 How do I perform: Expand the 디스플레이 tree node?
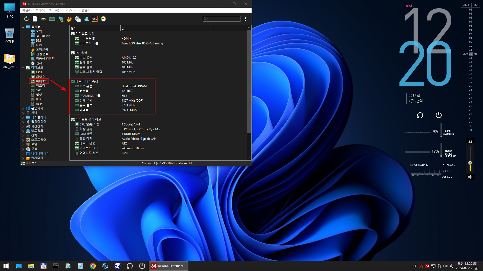tap(23, 117)
